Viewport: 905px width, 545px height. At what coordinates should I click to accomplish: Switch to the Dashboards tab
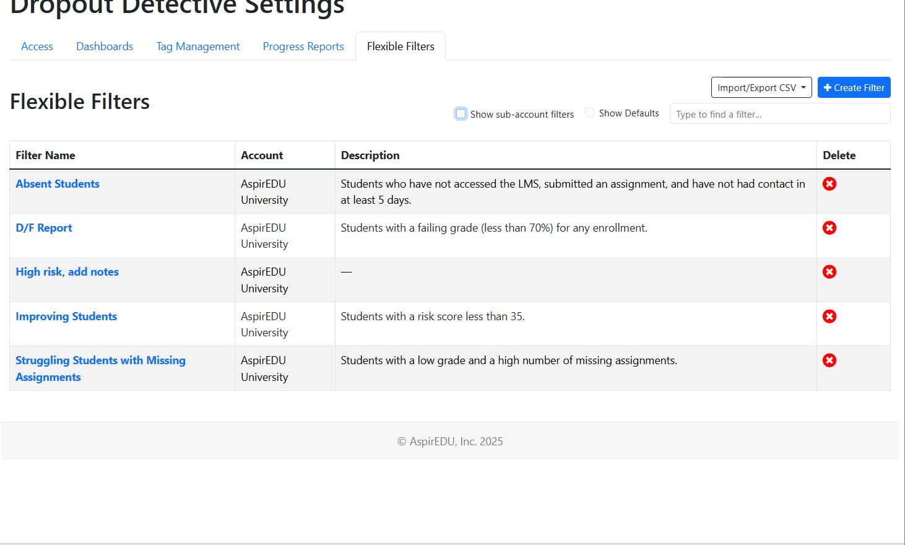point(105,46)
